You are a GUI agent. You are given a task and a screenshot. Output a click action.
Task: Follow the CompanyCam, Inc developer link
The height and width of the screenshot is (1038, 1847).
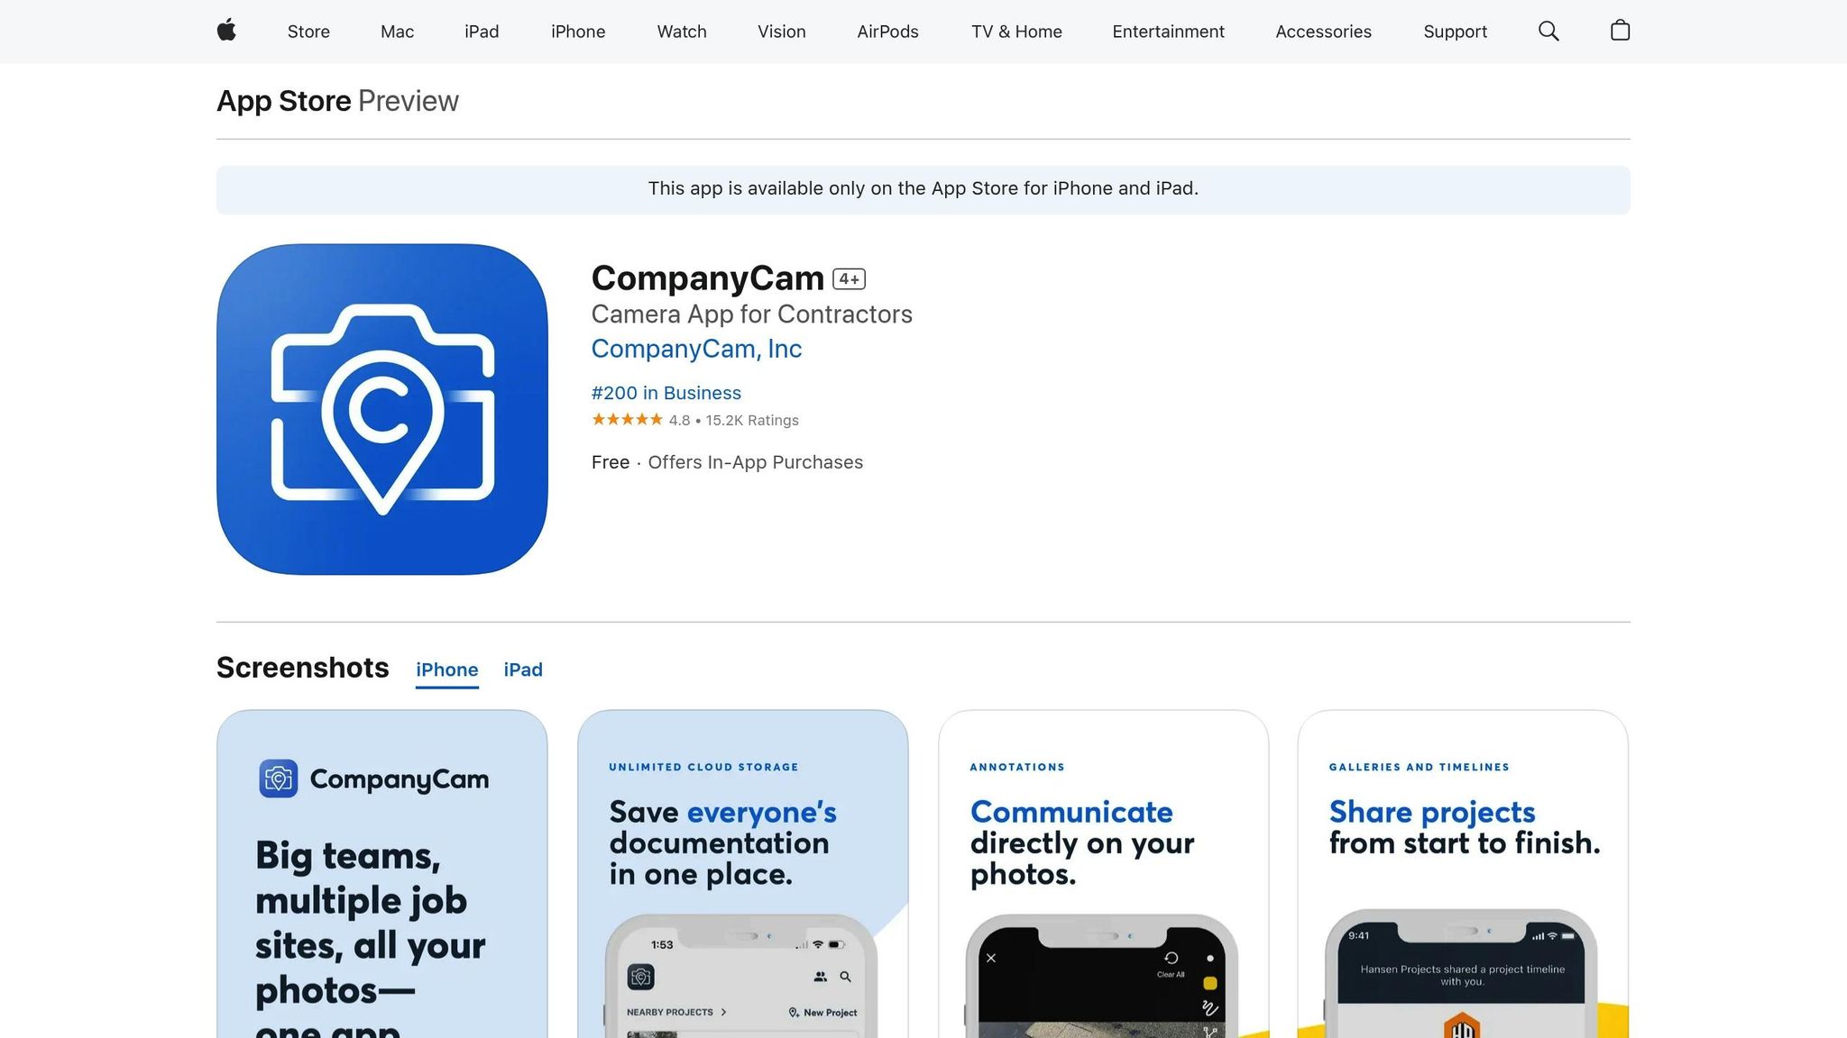click(696, 349)
